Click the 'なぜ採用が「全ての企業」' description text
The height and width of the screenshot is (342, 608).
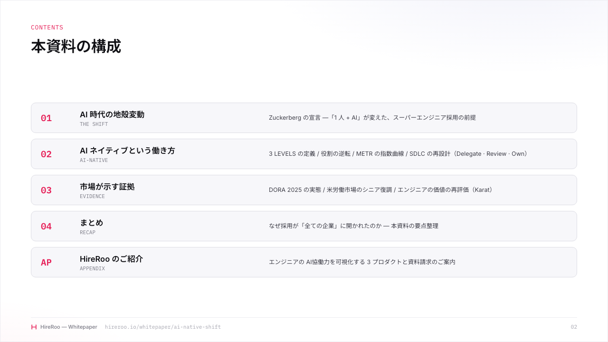[x=353, y=226]
